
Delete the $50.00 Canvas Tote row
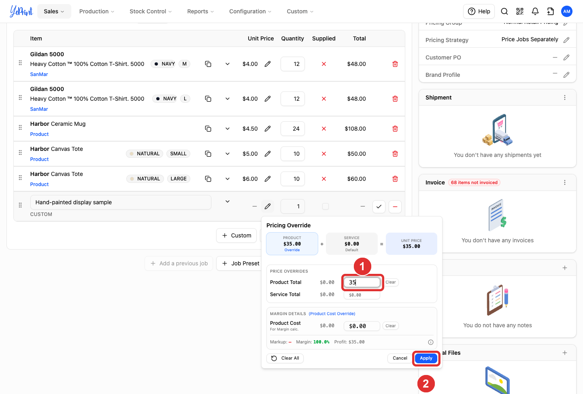(395, 154)
